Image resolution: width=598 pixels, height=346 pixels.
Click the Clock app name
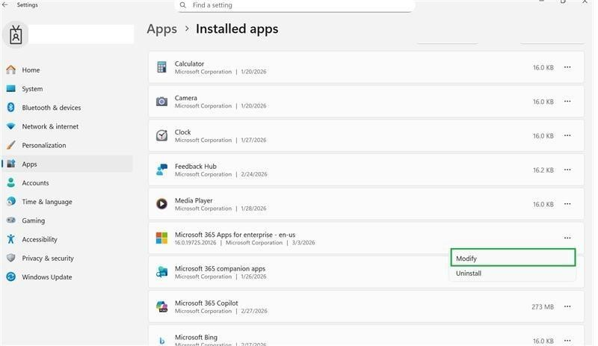pyautogui.click(x=182, y=132)
